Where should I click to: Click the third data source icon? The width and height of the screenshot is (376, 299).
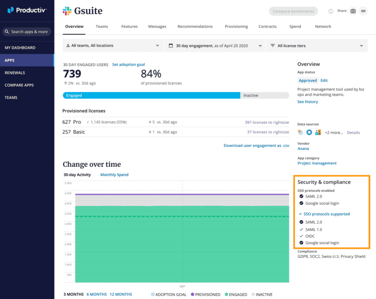(x=318, y=132)
